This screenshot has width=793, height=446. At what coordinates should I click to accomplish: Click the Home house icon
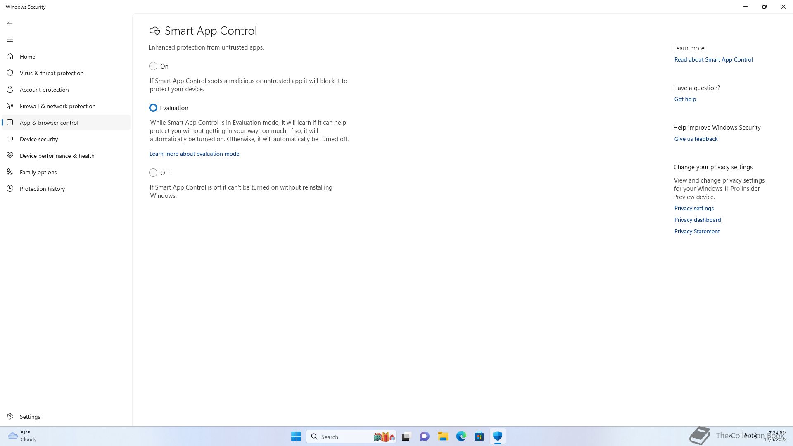pos(10,56)
